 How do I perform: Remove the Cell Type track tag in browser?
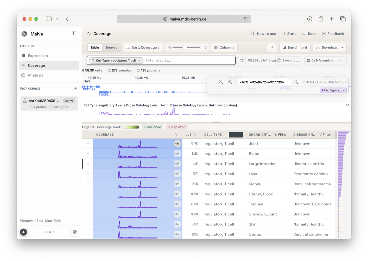pos(344,90)
